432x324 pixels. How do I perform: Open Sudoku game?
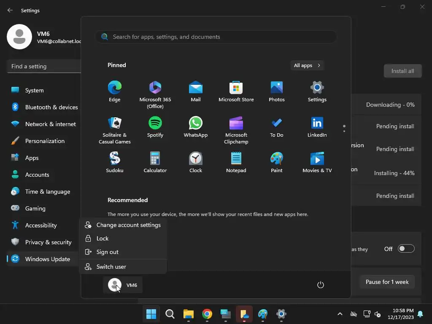pyautogui.click(x=115, y=162)
